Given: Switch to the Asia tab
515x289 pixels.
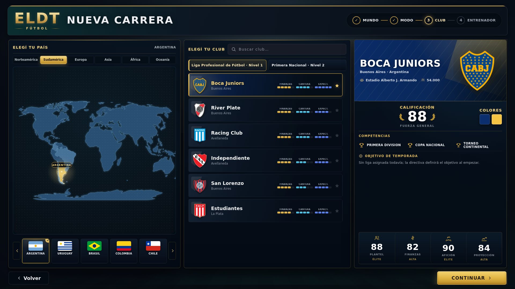Looking at the screenshot, I should 108,60.
